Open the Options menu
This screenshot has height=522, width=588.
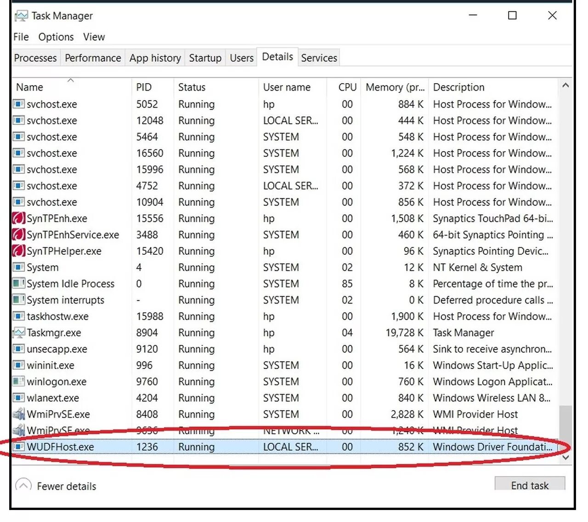[56, 37]
